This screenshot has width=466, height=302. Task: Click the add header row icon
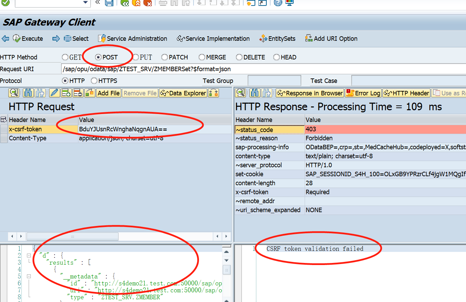pyautogui.click(x=66, y=93)
